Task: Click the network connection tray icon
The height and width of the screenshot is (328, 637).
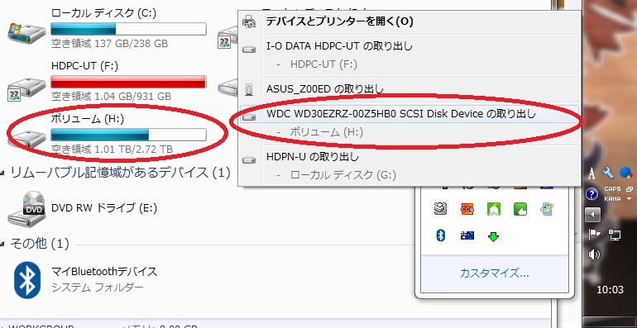Action: (x=614, y=235)
